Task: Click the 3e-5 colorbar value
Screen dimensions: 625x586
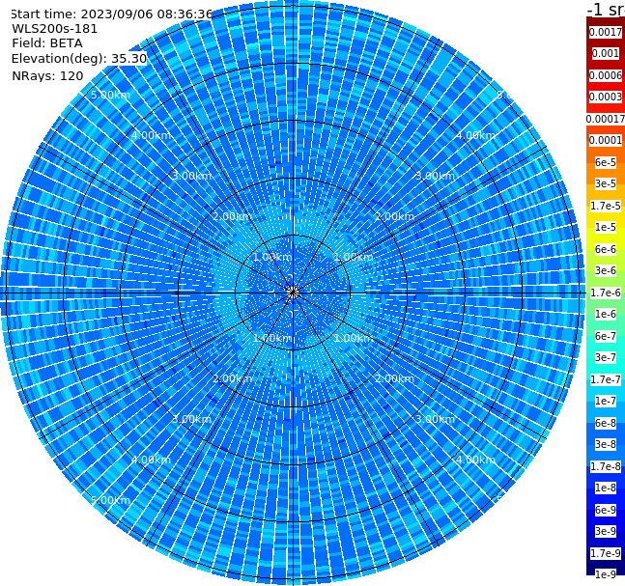Action: click(x=606, y=183)
